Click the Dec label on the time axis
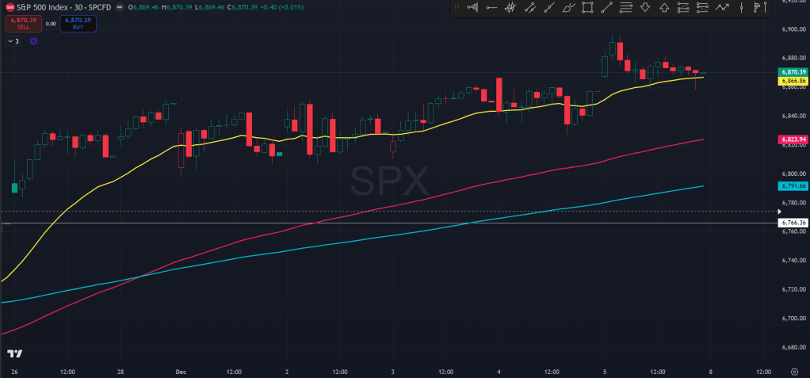This screenshot has width=810, height=378. coord(179,371)
